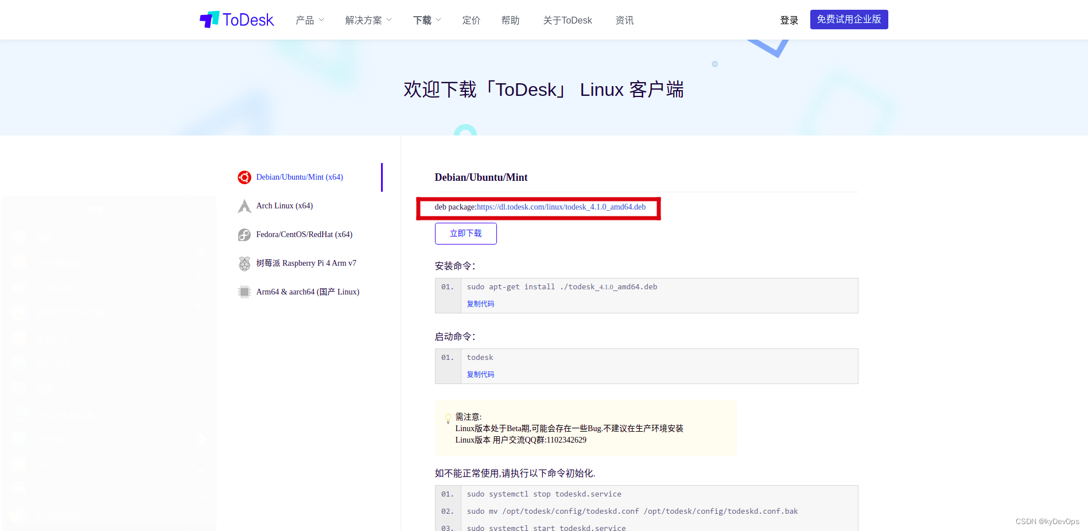
Task: Click the ToDesk brand name text
Action: coord(248,20)
